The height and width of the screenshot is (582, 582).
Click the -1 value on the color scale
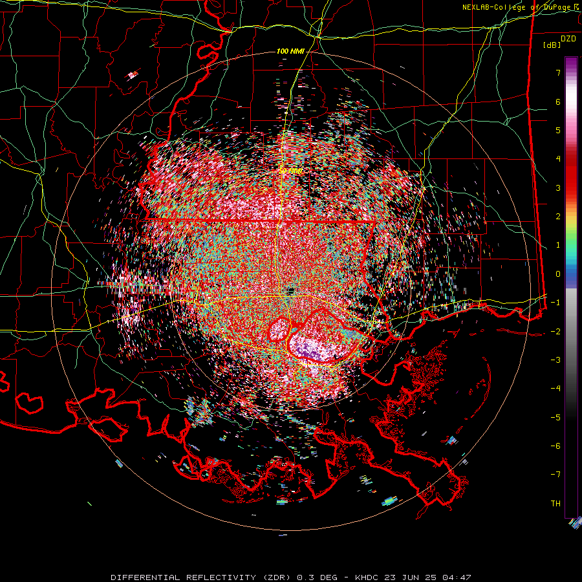(x=555, y=303)
